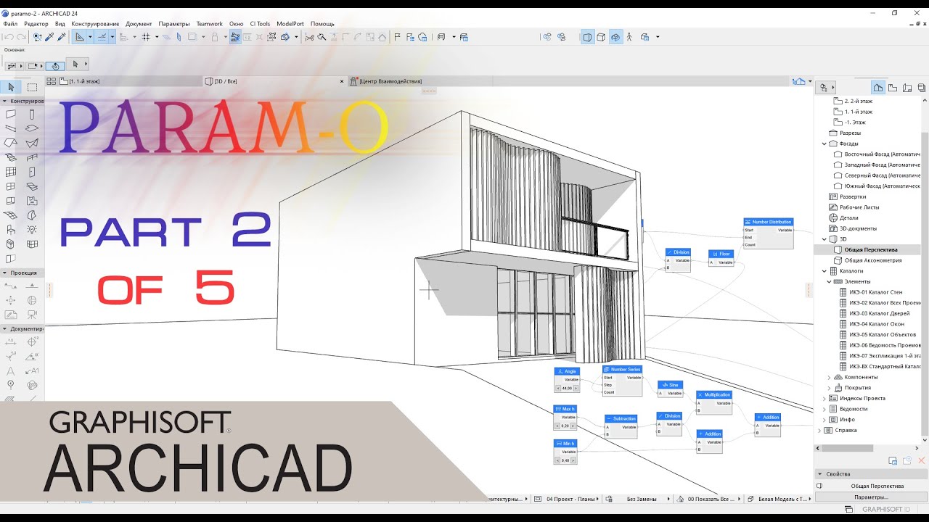Toggle the perspective view button
Screen dimensions: 929x522
coord(587,37)
